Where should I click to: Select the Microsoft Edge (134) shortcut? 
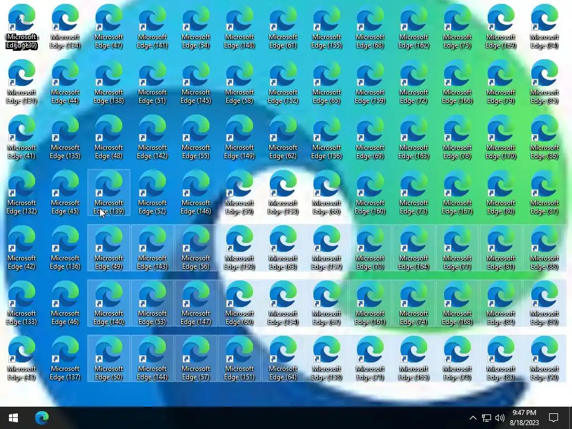(65, 26)
